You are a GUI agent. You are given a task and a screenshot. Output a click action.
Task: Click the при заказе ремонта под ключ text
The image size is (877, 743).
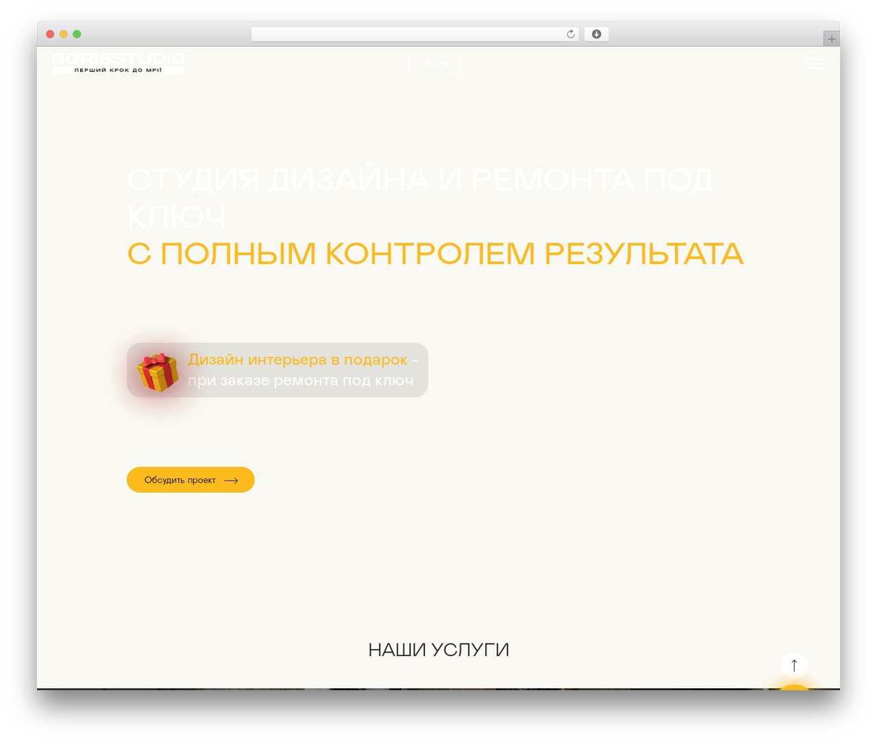(x=301, y=380)
